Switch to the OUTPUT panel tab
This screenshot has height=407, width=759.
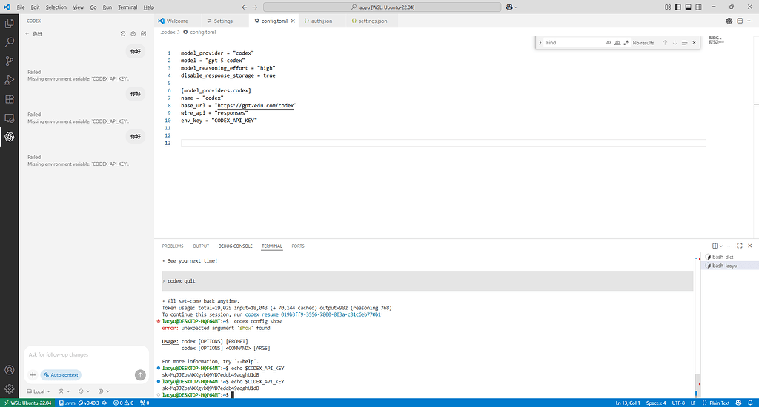[201, 246]
